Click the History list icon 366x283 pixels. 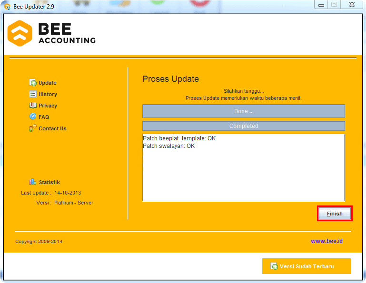point(33,94)
